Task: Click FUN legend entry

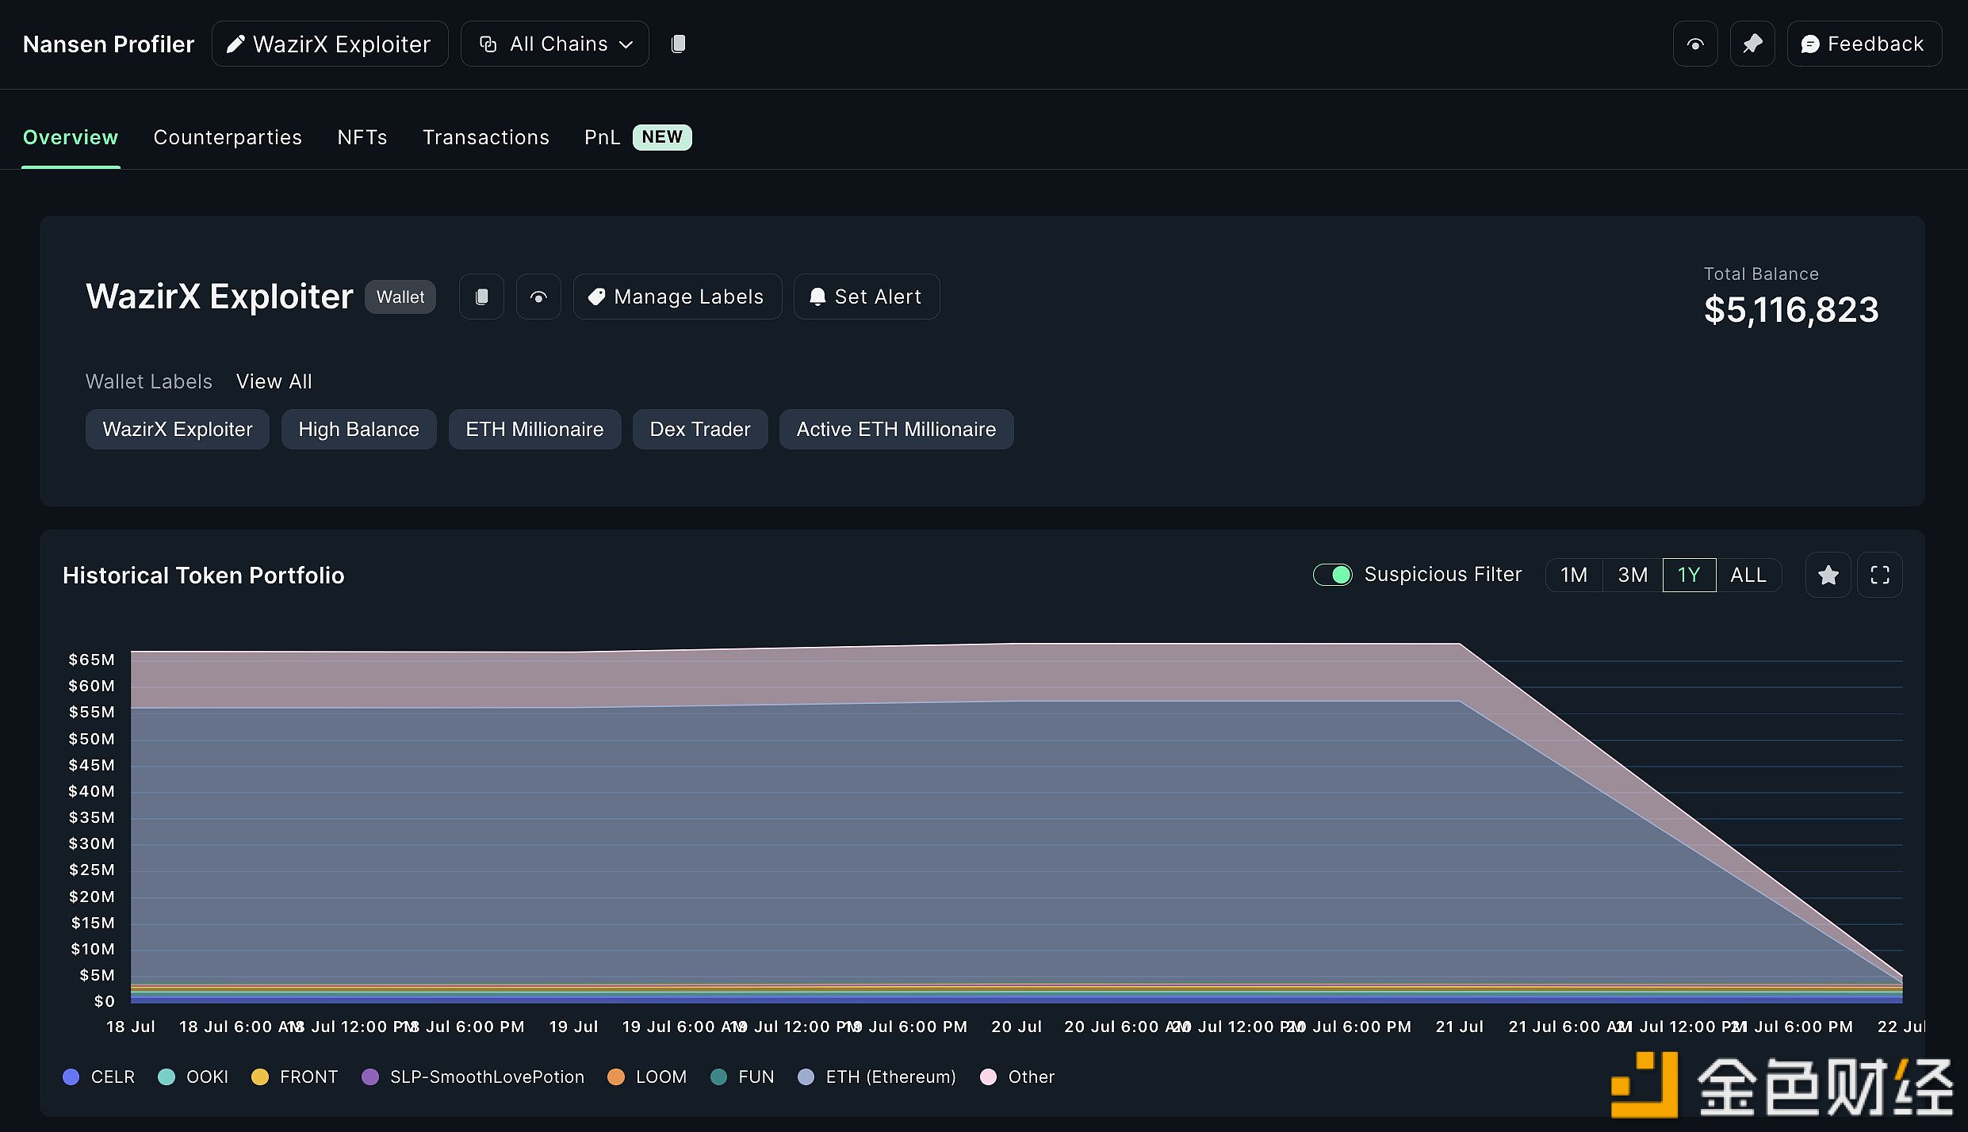Action: [742, 1077]
